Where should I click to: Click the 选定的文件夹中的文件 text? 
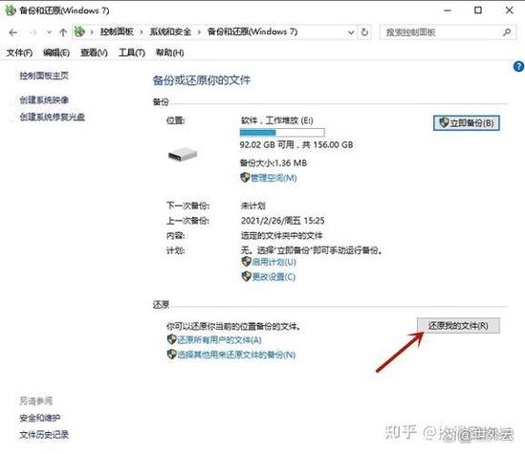281,235
